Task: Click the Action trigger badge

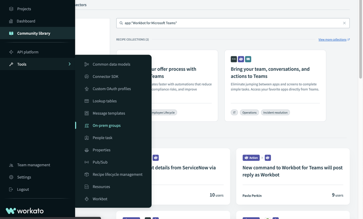Action: tap(251, 158)
